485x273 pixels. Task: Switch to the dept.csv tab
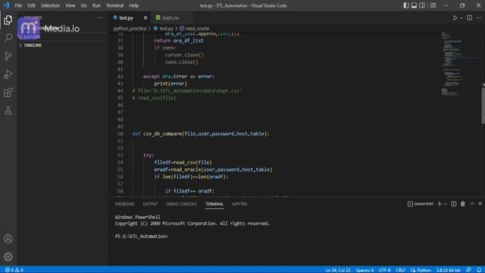click(x=171, y=18)
